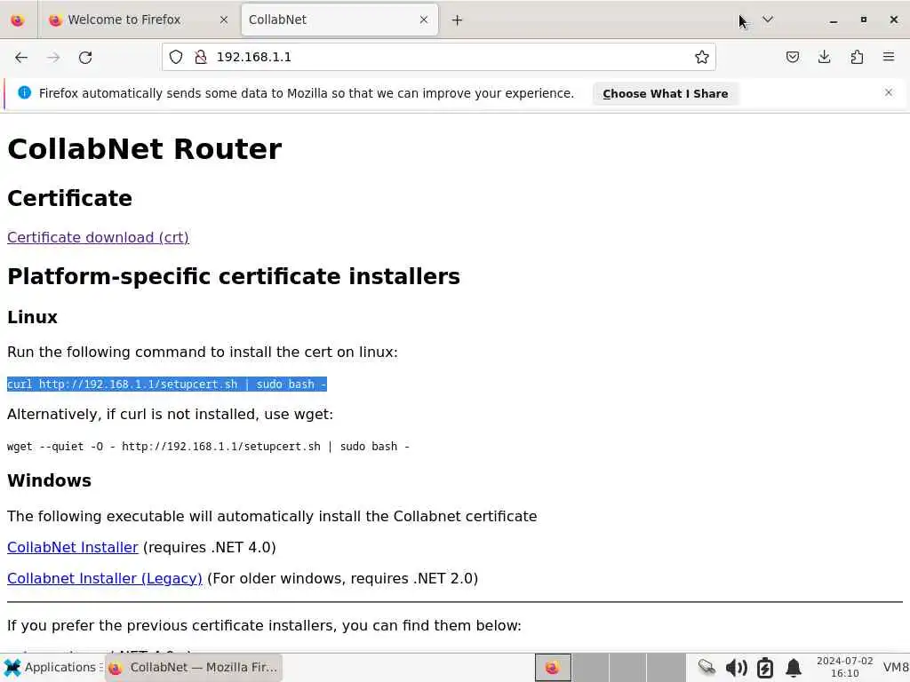The width and height of the screenshot is (910, 682).
Task: Open the Certificate download (crt) link
Action: point(98,237)
